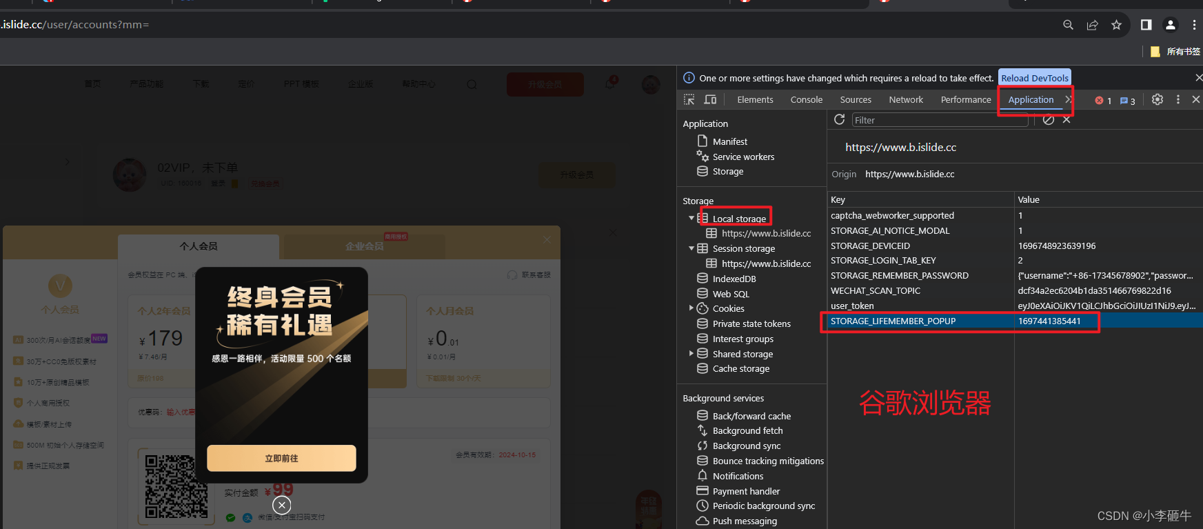This screenshot has height=529, width=1203.
Task: Toggle the device toolbar icon
Action: (x=710, y=100)
